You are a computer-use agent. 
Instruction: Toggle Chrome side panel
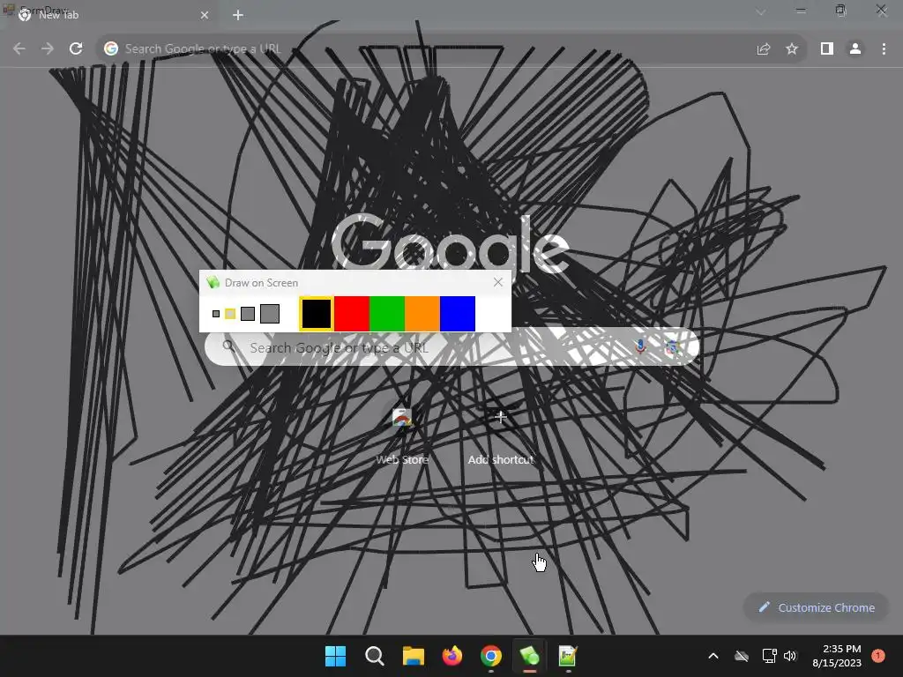click(x=827, y=49)
